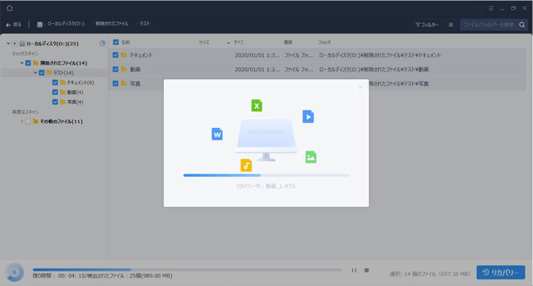
Task: Focus the ファイル/フォルダーを検索 search field
Action: [489, 25]
